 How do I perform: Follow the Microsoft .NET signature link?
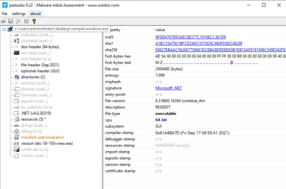coord(168,88)
